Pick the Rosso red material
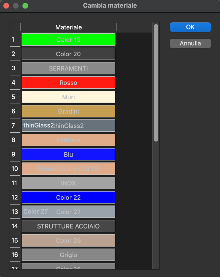 68,83
